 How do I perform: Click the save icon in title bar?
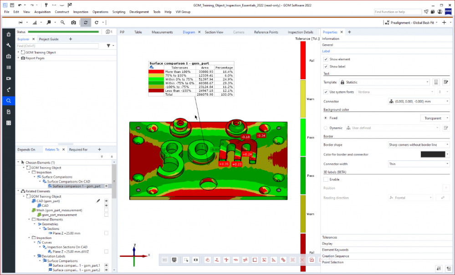tap(12, 5)
